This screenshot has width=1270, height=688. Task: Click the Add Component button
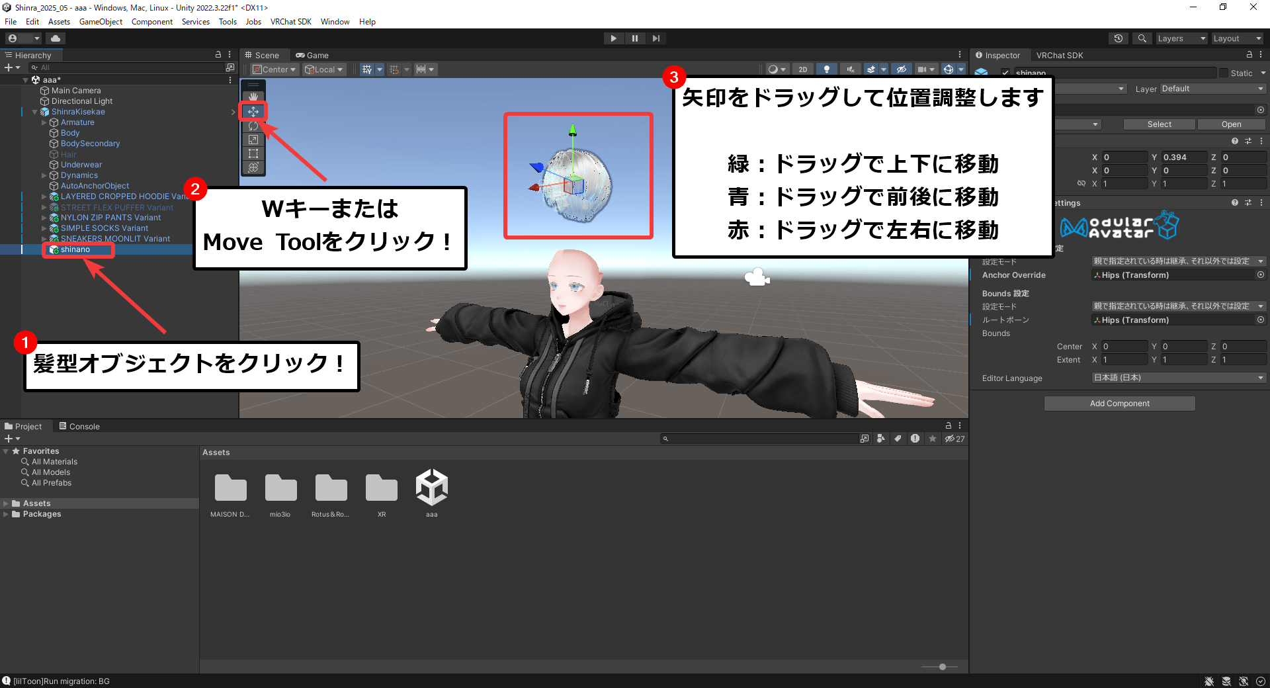[x=1119, y=404]
